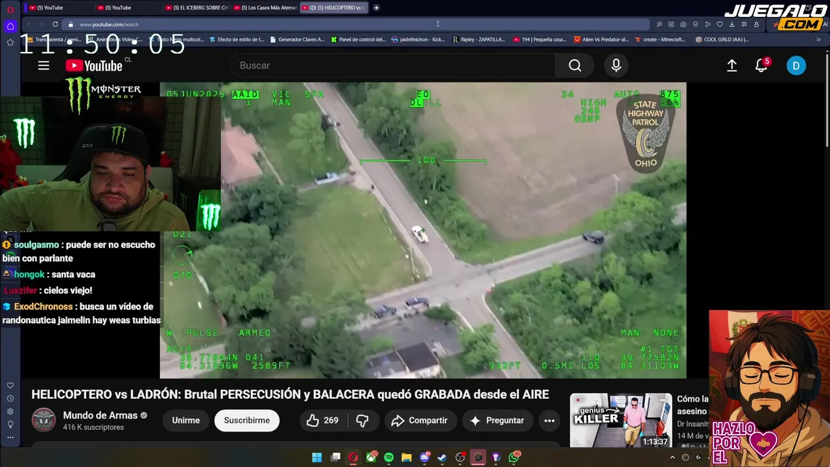This screenshot has width=830, height=467.
Task: Switch to 'EL ICEBERG SOBRE CH' tab
Action: point(196,8)
